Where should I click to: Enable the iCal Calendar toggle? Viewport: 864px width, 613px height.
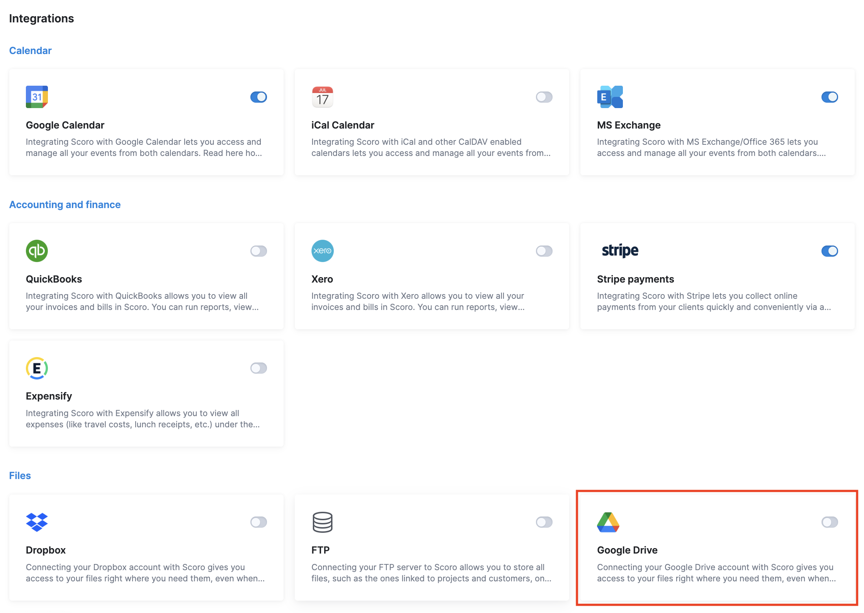544,97
